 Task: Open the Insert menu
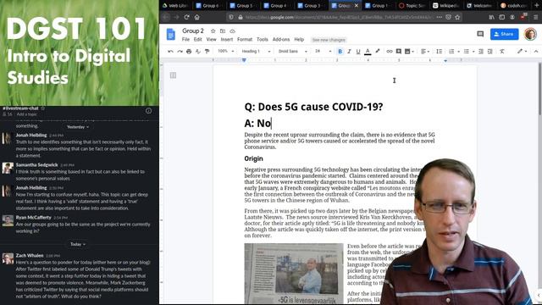pyautogui.click(x=227, y=40)
